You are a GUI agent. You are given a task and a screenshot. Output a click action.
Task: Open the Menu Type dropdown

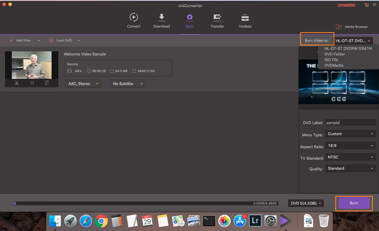(350, 134)
